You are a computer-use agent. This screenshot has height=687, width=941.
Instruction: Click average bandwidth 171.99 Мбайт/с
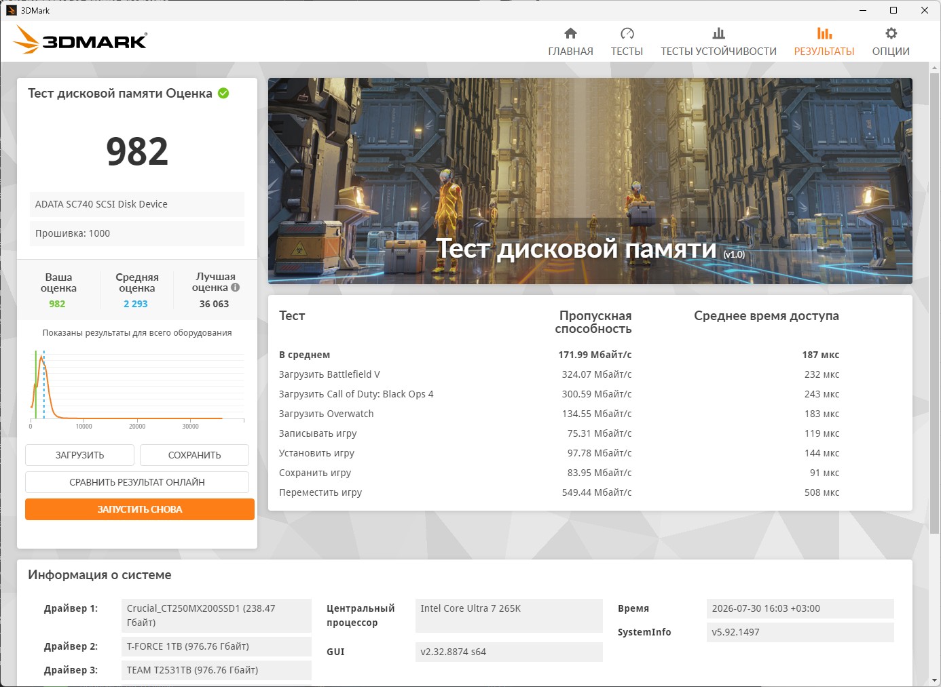pos(595,355)
